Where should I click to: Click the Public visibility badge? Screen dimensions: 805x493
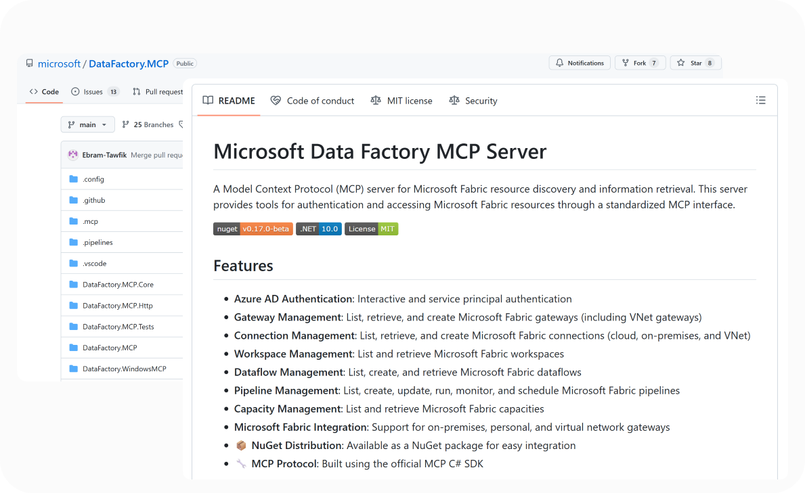(x=184, y=63)
